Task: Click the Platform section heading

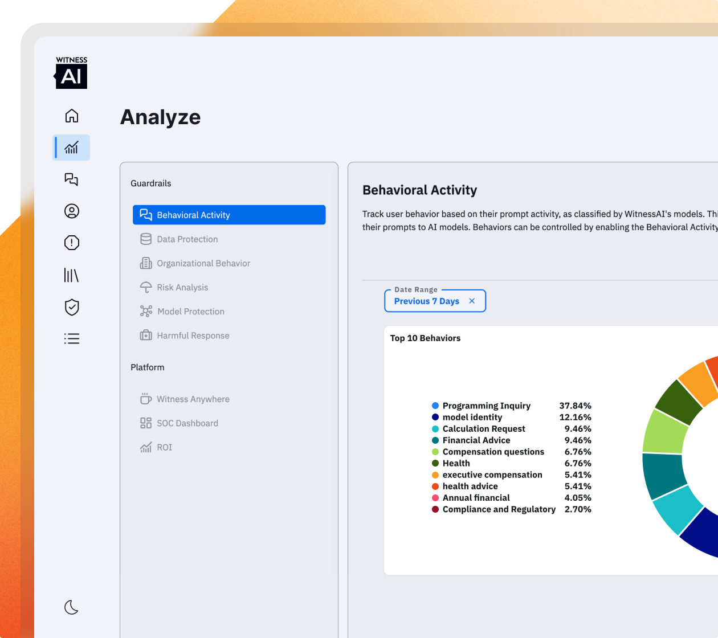Action: [147, 367]
